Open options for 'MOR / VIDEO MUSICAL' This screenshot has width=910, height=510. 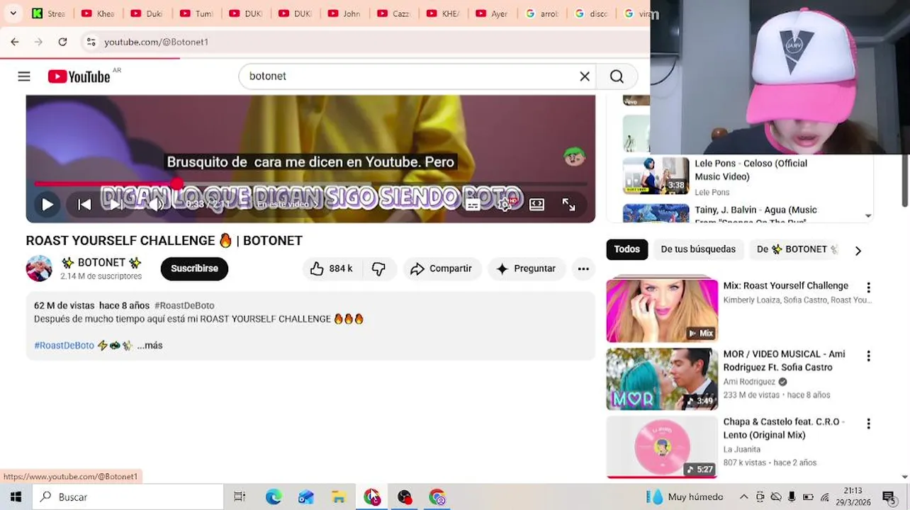[868, 356]
